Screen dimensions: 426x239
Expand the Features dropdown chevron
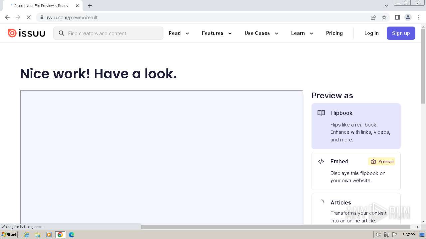point(230,34)
